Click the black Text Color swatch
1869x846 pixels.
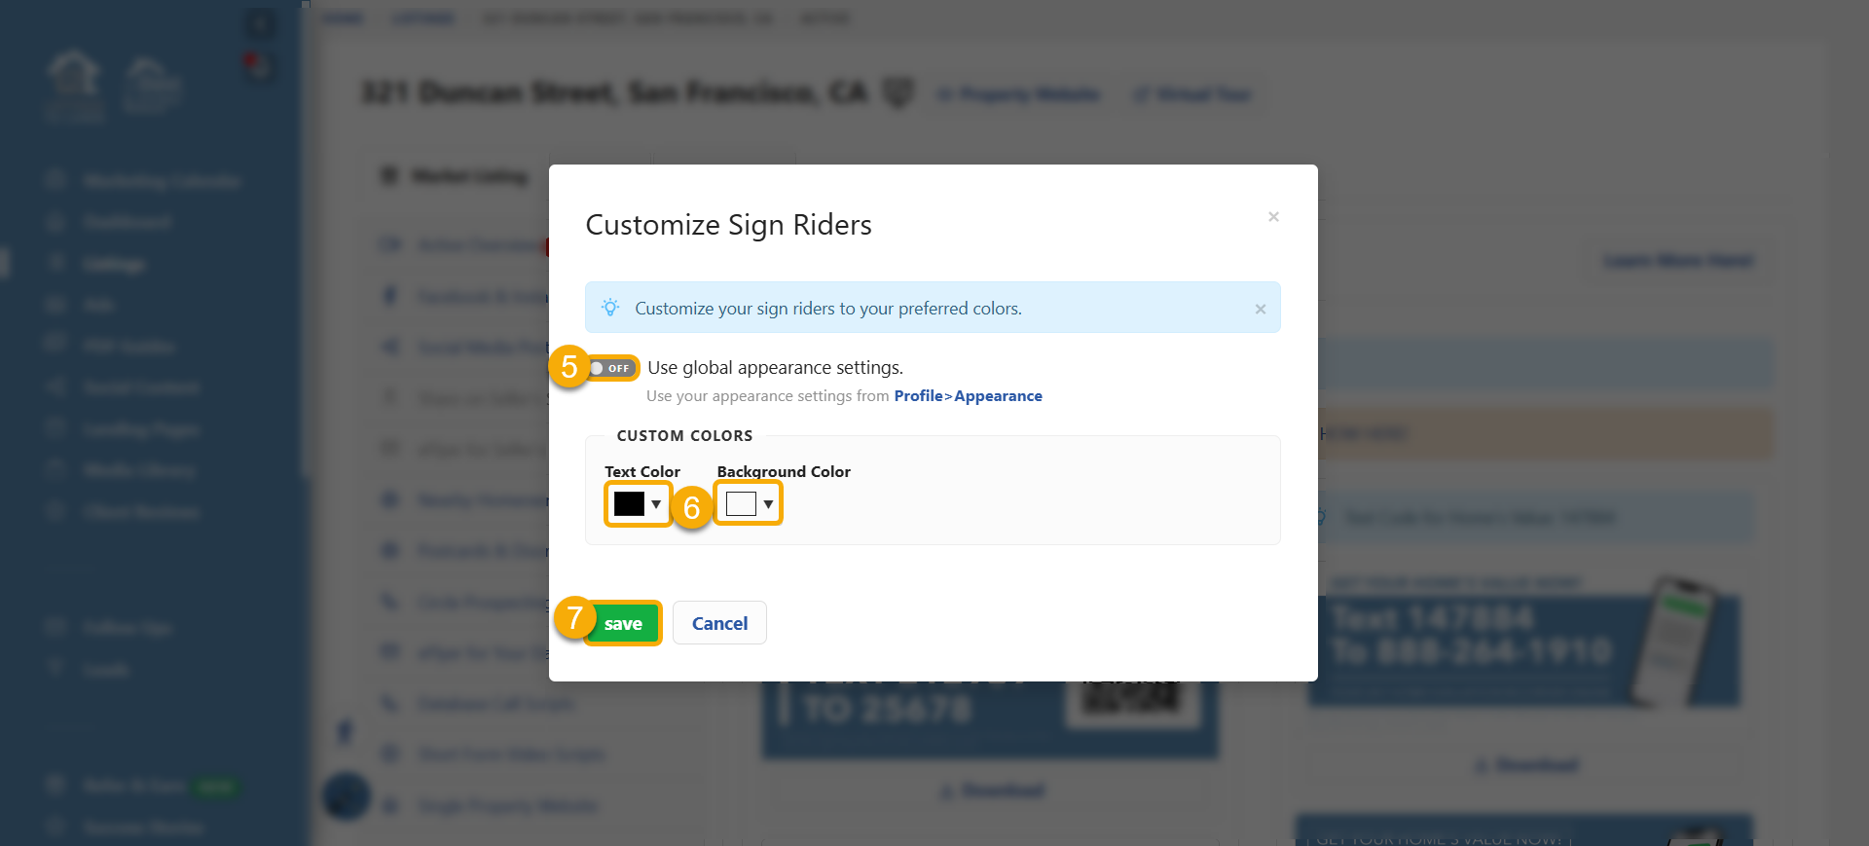point(631,503)
